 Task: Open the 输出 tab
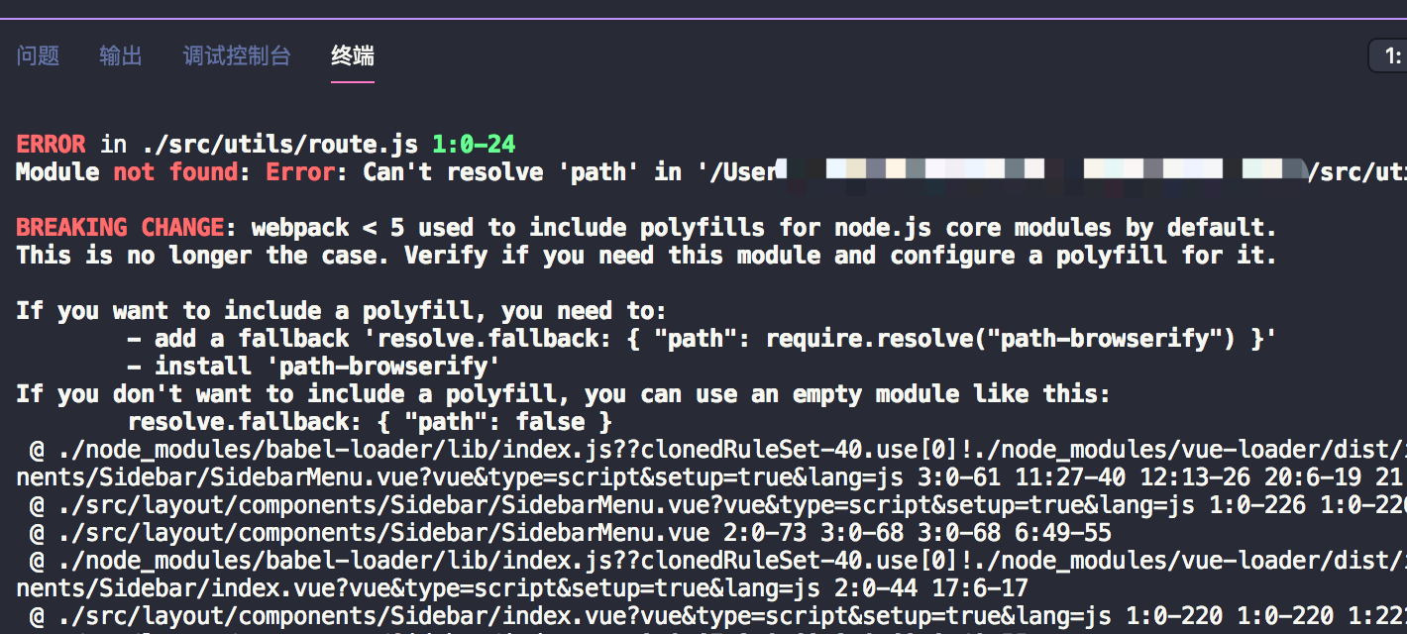click(121, 56)
